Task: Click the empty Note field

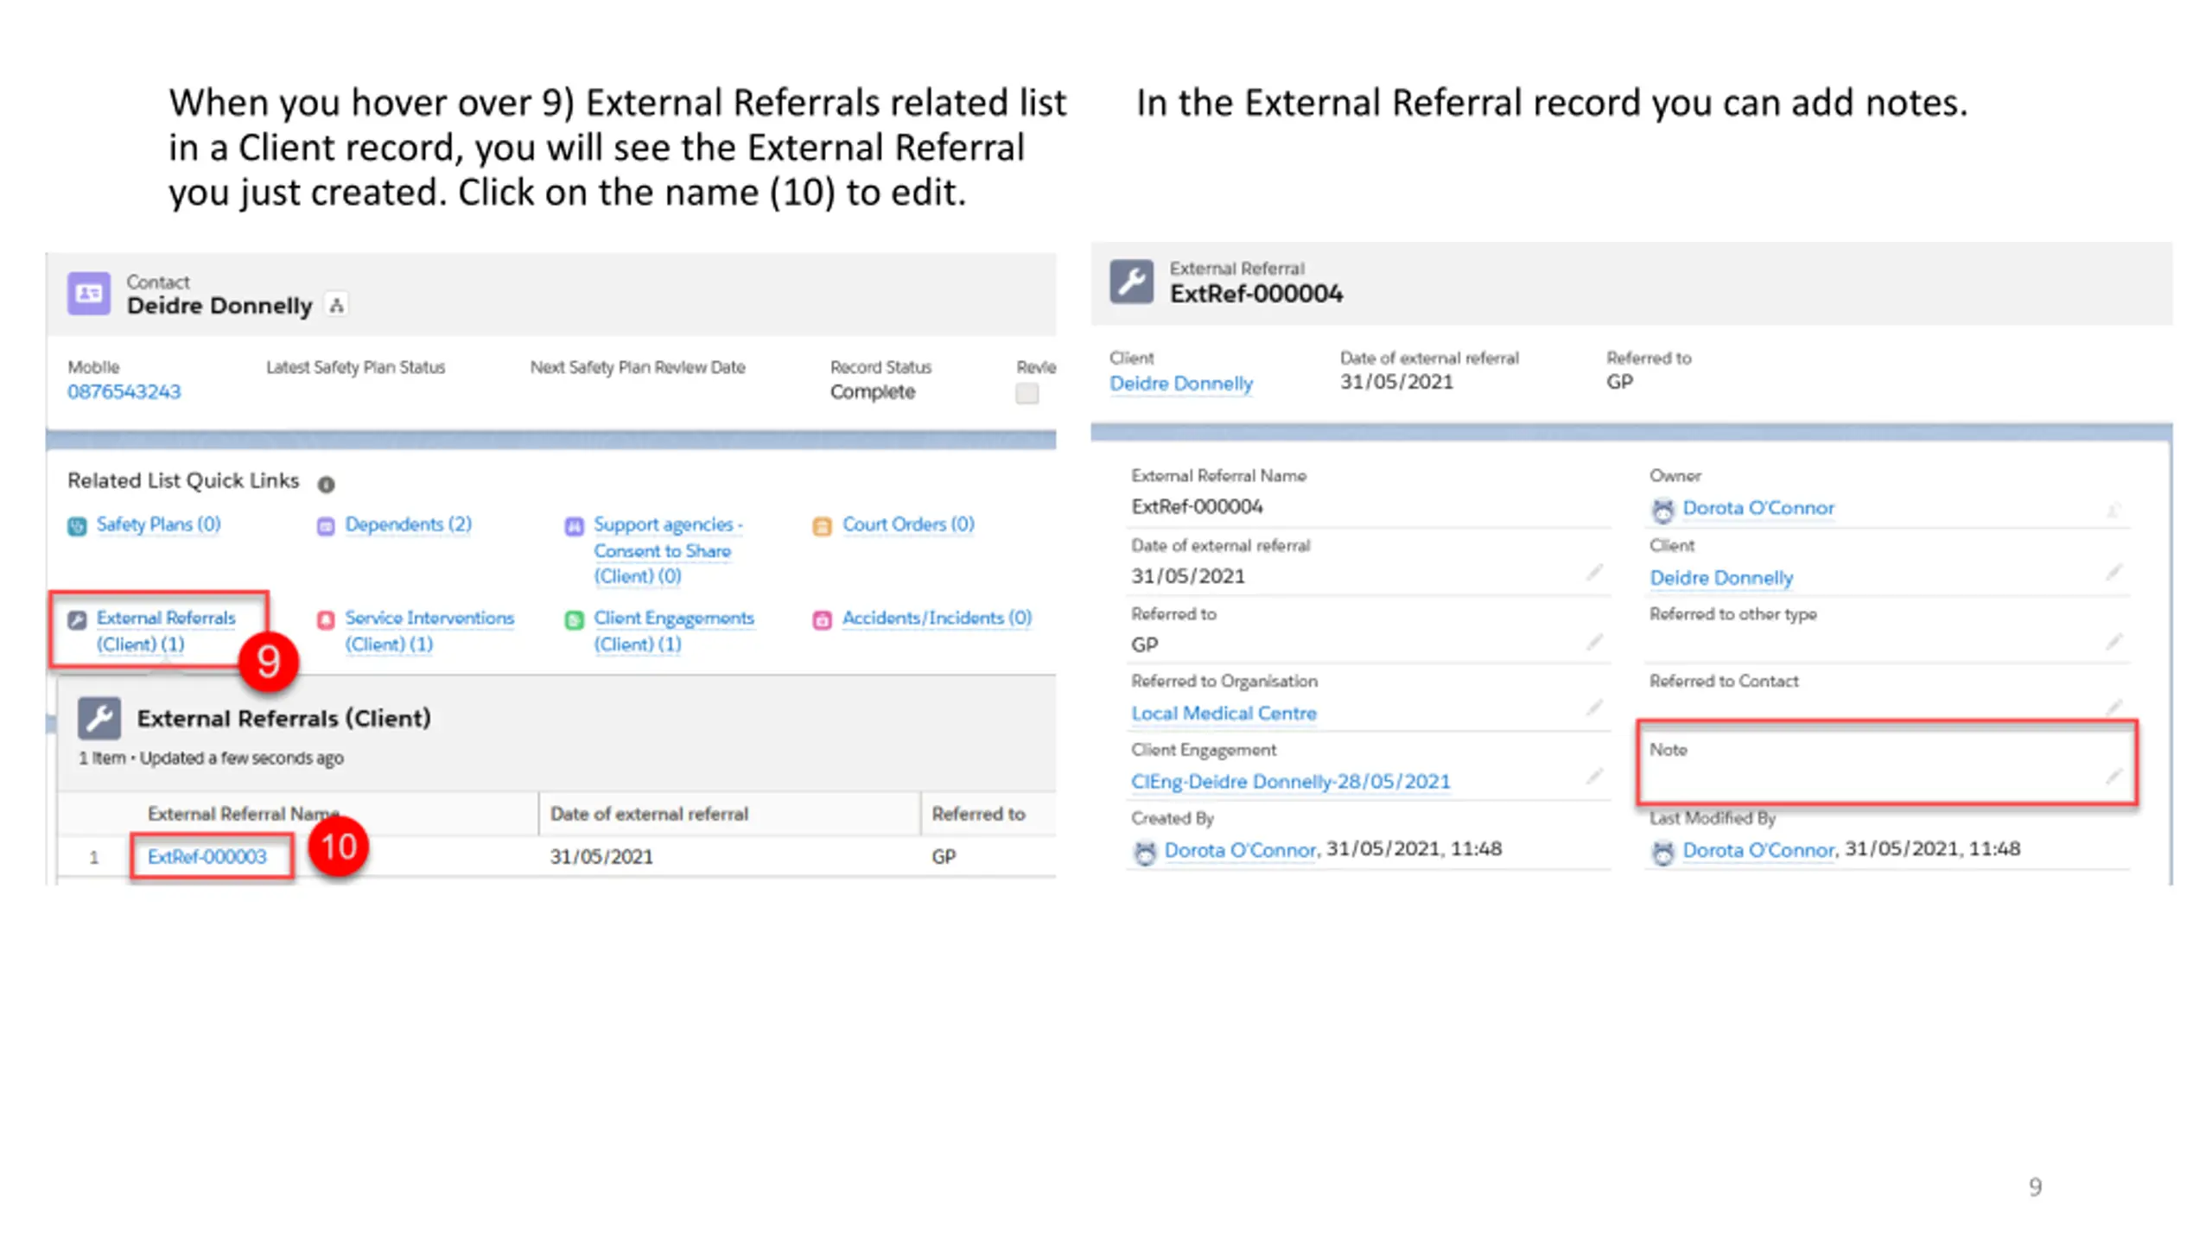Action: 1887,764
